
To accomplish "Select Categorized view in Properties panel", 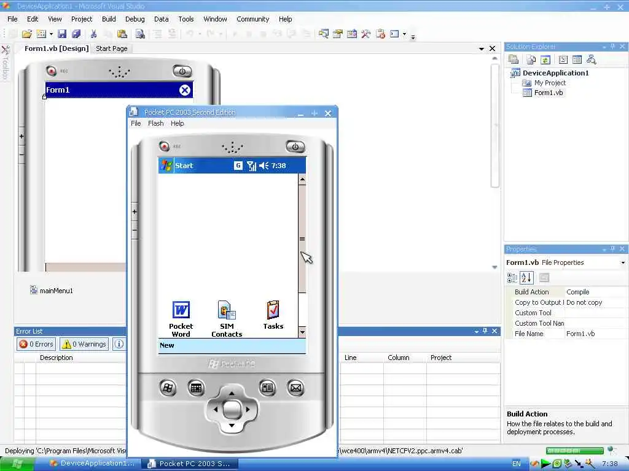I will click(x=512, y=277).
